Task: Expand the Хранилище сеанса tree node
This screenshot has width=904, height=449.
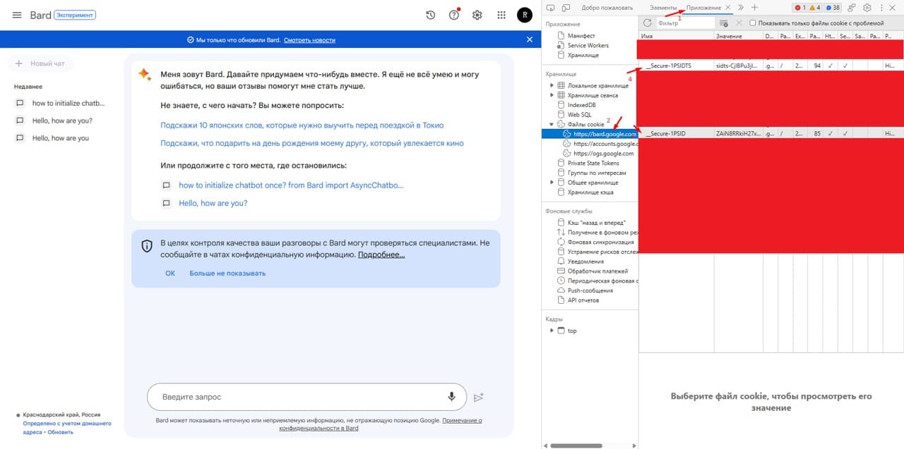Action: 552,95
